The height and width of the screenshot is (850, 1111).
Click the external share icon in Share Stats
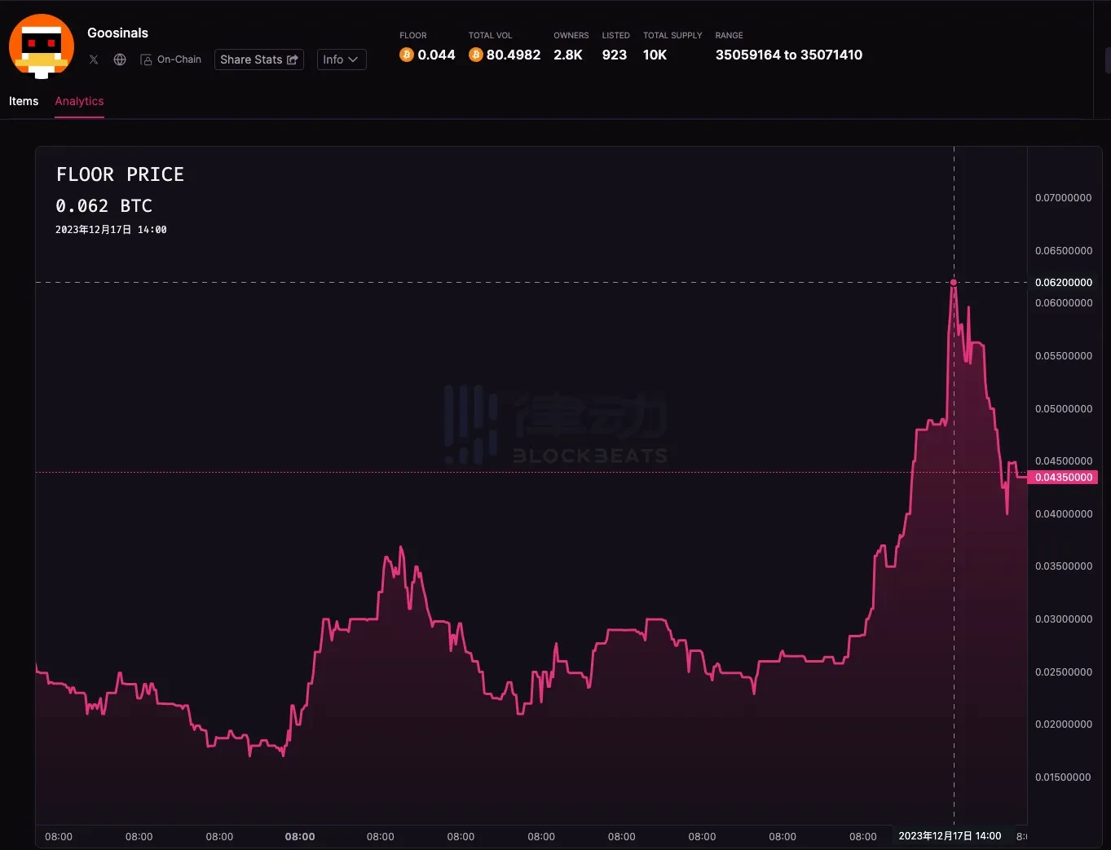click(292, 59)
